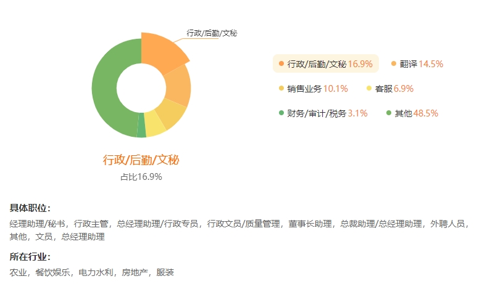482x284 pixels.
Task: Click the small dark green 财务 slice
Action: [x=141, y=125]
